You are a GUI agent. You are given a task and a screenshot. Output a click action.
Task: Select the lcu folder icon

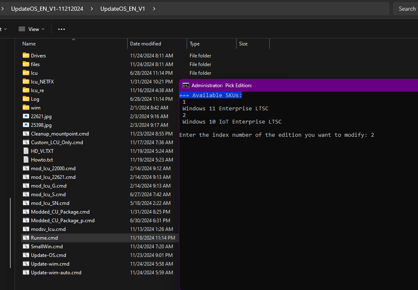(26, 73)
